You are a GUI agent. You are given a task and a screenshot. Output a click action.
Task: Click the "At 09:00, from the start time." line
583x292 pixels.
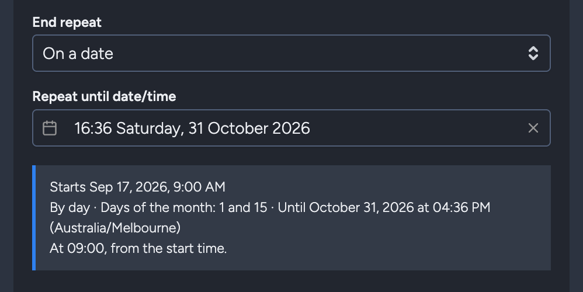(x=138, y=248)
